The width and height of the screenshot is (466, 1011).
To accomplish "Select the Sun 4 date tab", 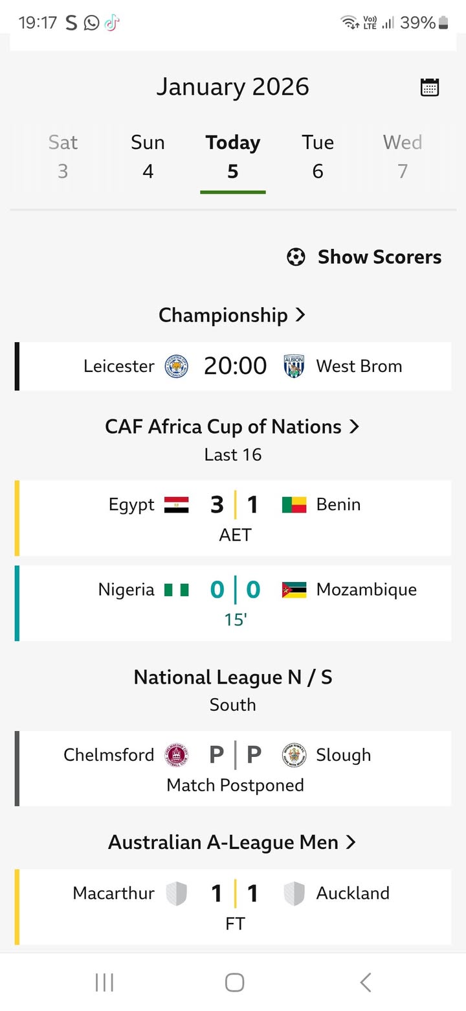I will point(148,157).
